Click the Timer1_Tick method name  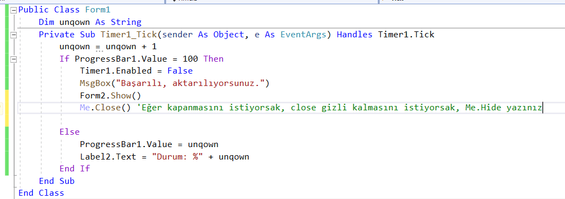129,35
